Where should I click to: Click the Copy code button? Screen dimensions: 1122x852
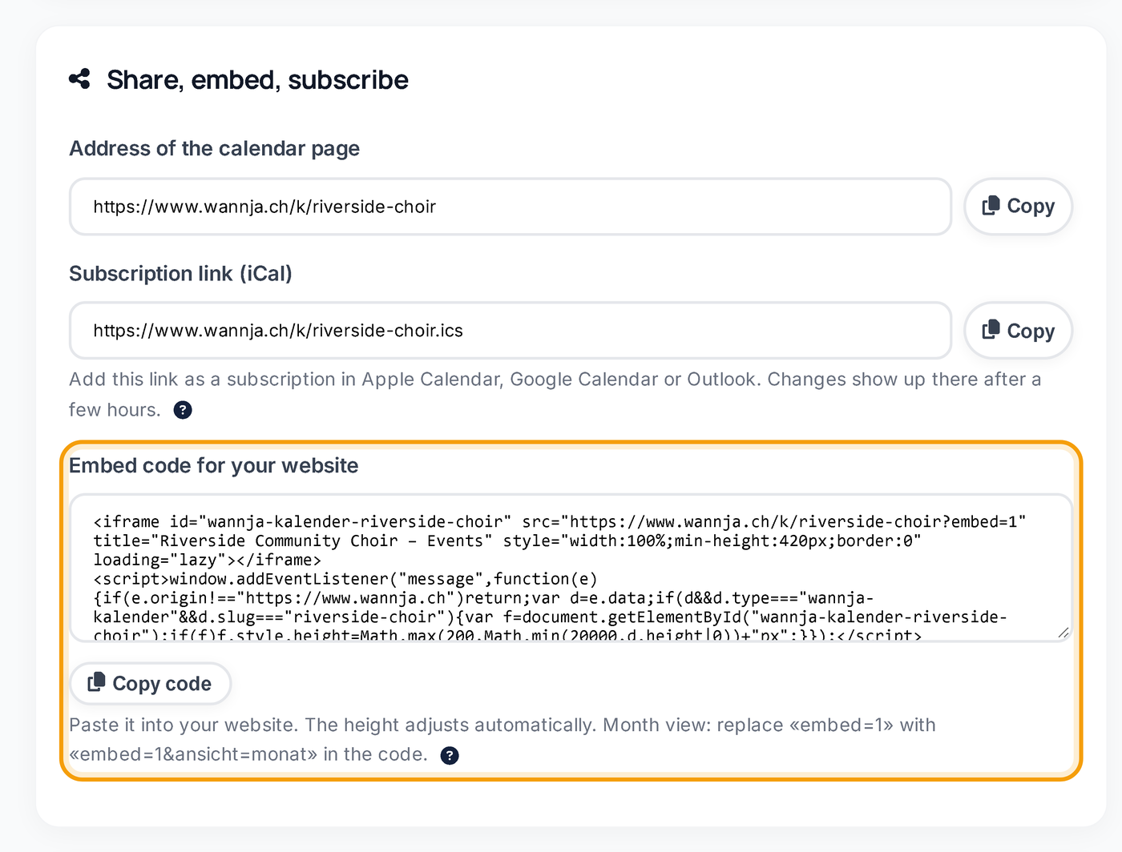[151, 683]
